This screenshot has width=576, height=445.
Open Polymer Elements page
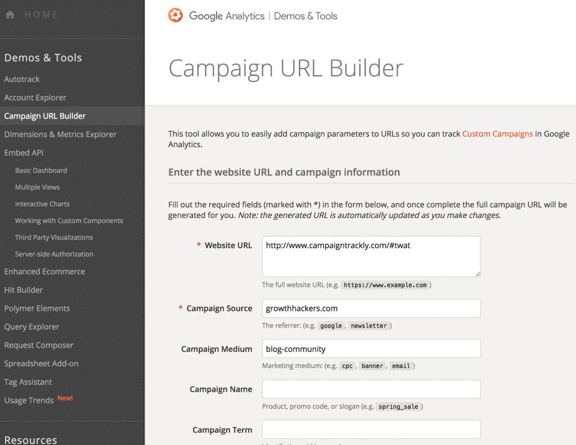coord(37,308)
